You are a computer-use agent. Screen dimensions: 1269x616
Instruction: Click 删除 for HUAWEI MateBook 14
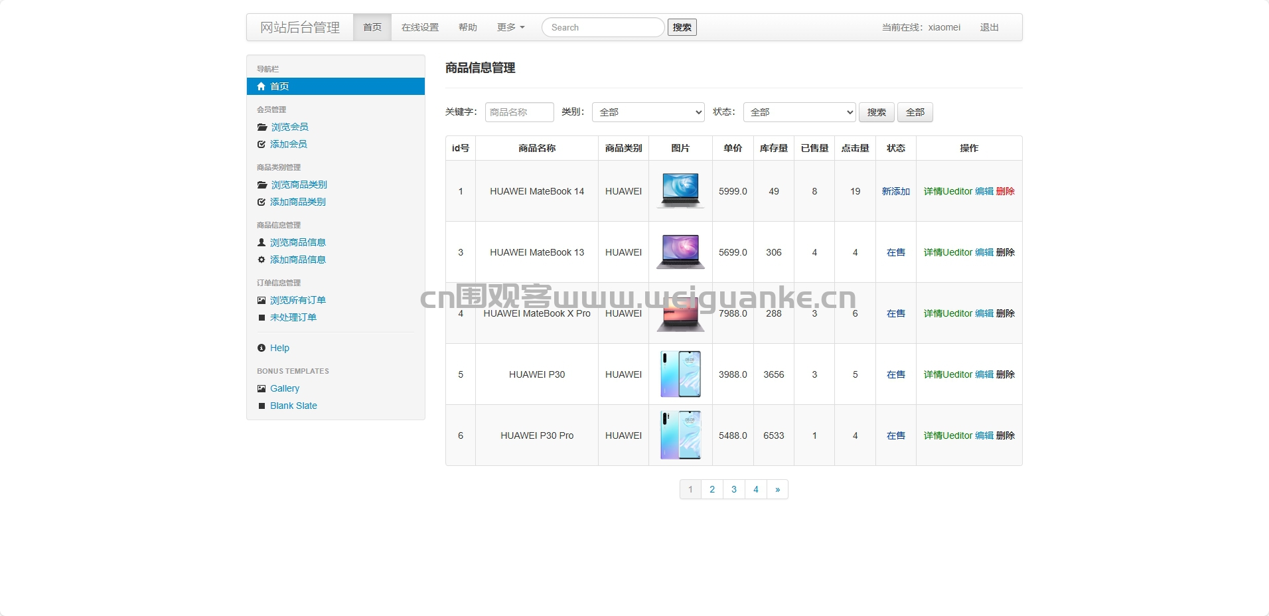[x=1006, y=191]
